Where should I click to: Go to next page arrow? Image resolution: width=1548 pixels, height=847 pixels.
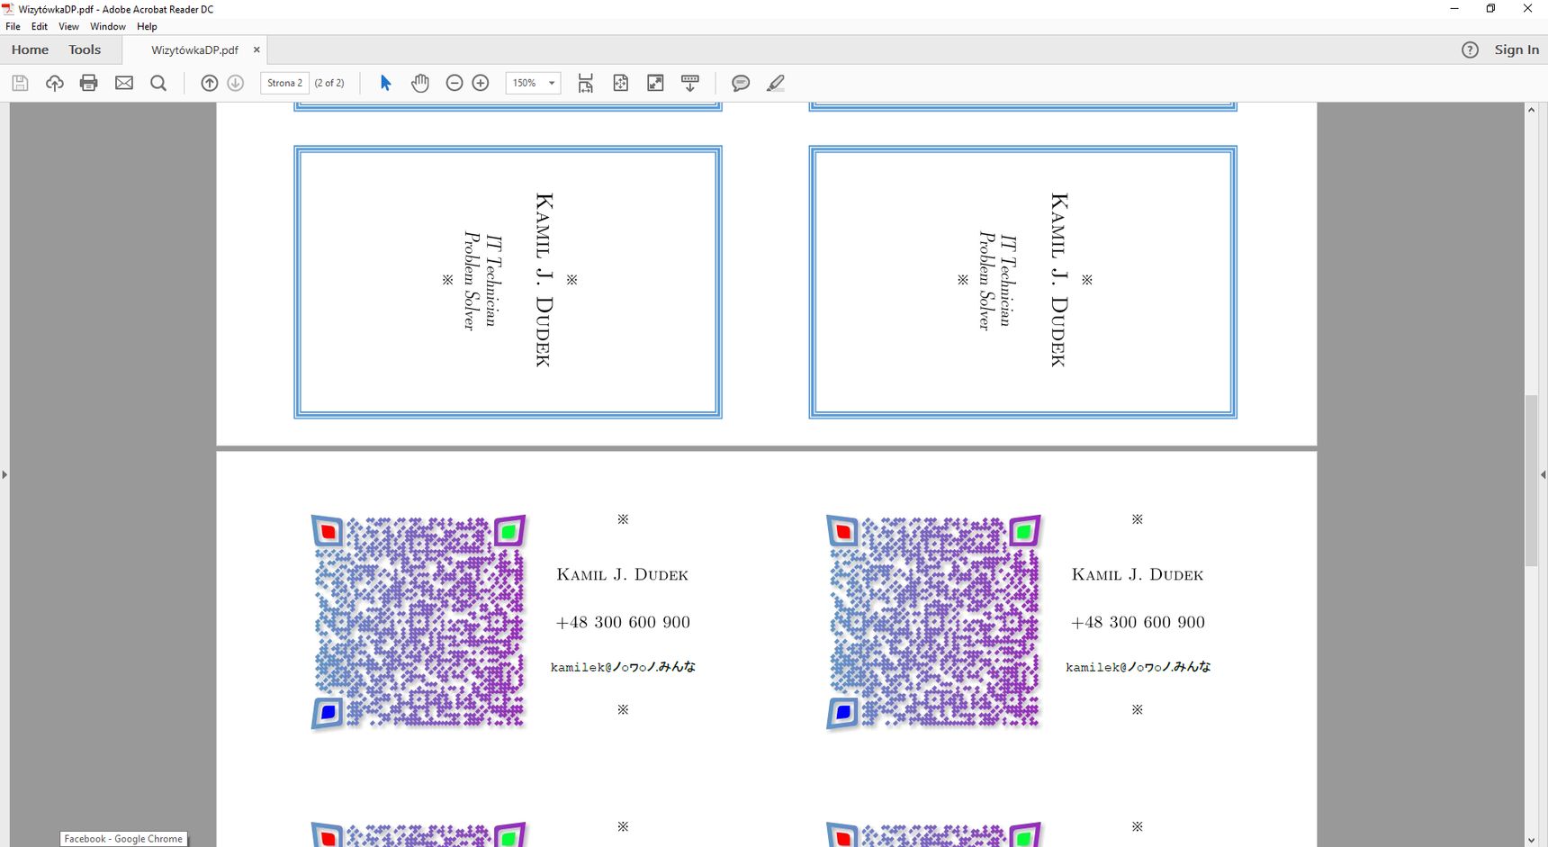click(236, 83)
